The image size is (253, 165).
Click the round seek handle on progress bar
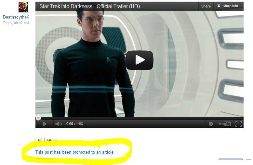38,118
